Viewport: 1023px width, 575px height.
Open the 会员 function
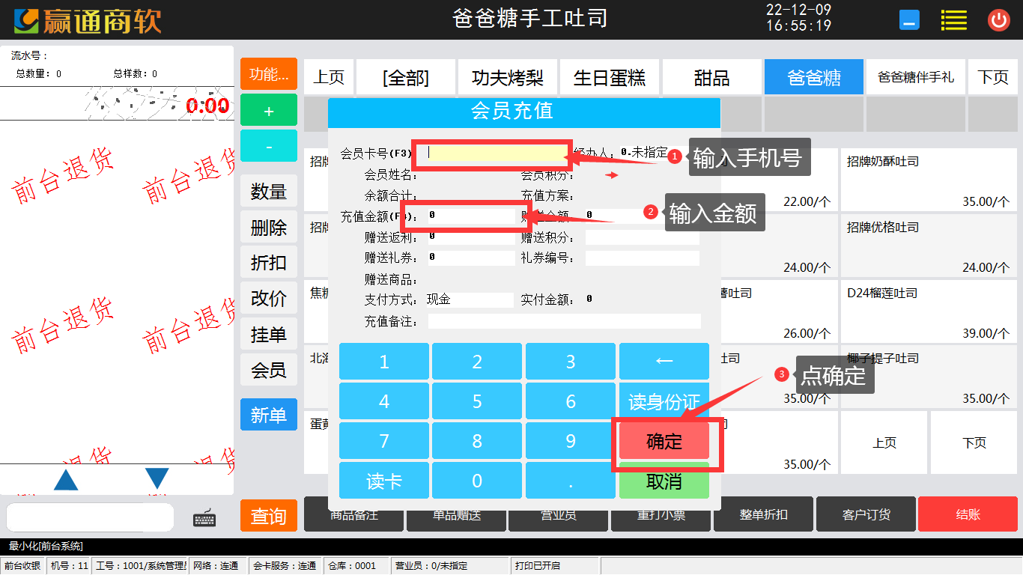tap(269, 369)
